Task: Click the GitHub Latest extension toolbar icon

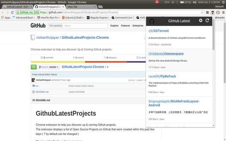Action: 213,12
